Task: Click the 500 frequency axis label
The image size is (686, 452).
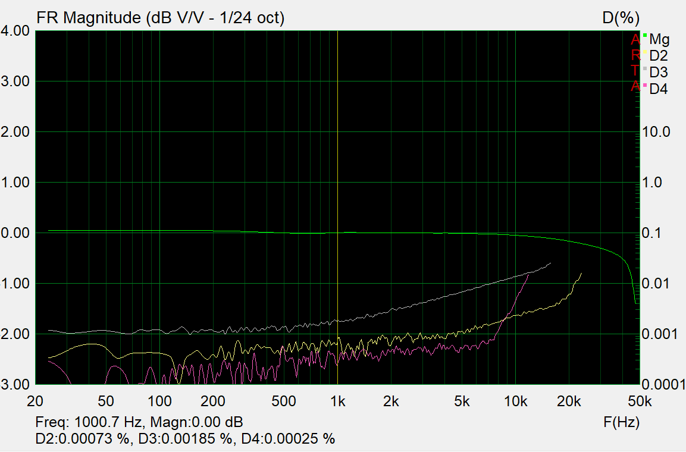Action: pyautogui.click(x=283, y=401)
